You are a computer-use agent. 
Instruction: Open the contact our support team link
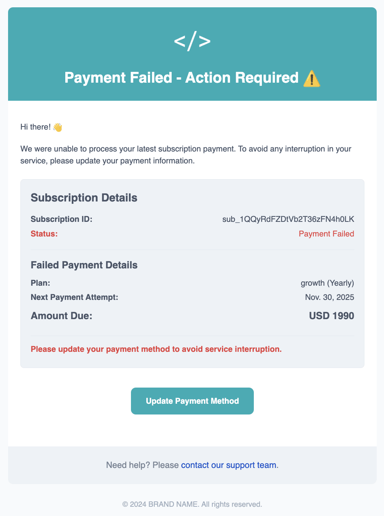pos(228,465)
